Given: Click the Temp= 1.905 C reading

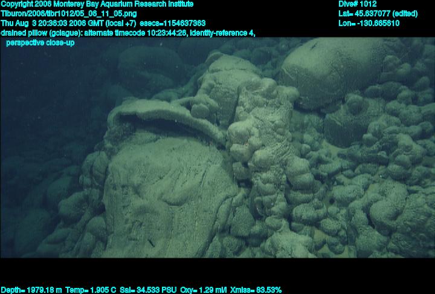Looking at the screenshot, I should (91, 290).
